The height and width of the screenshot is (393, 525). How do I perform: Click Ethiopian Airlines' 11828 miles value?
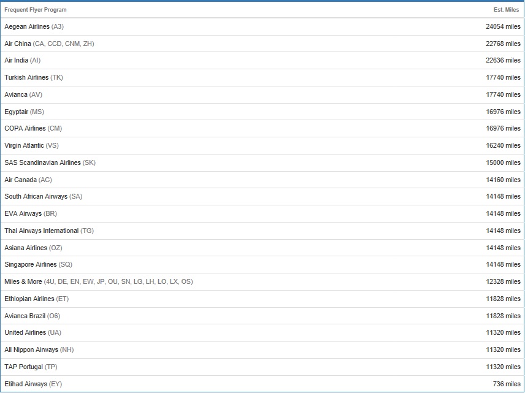504,299
